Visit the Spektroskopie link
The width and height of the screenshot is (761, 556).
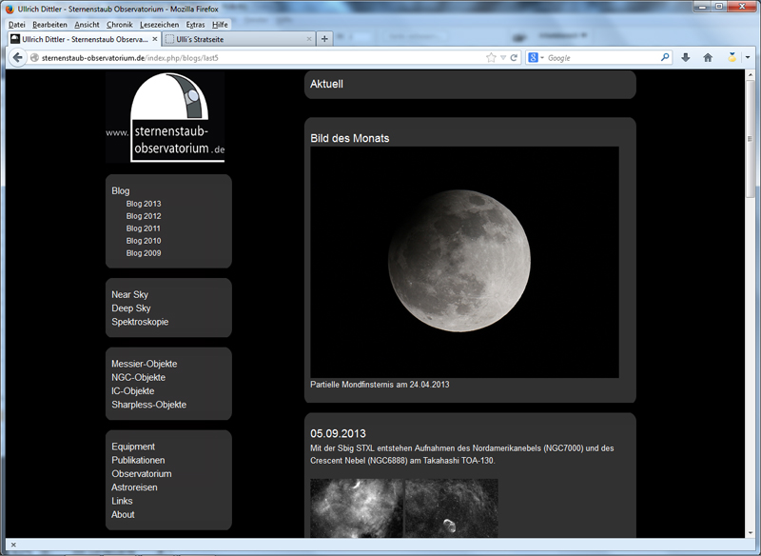coord(140,322)
